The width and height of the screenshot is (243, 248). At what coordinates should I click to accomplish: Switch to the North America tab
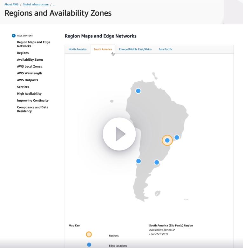coord(78,49)
